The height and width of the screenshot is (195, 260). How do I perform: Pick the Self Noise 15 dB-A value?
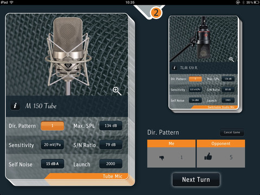point(53,164)
